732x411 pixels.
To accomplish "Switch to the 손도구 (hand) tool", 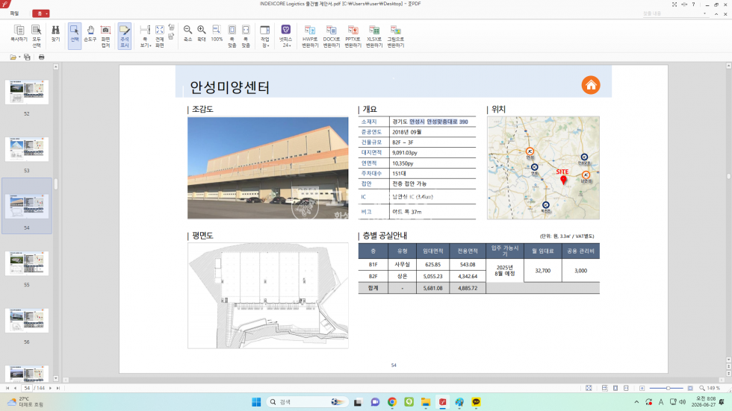I will tap(90, 34).
